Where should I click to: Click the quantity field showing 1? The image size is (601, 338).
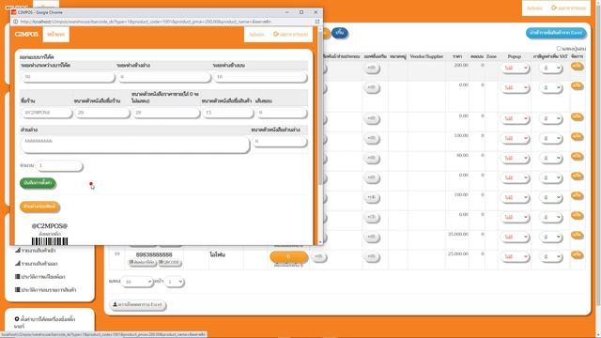(x=59, y=165)
